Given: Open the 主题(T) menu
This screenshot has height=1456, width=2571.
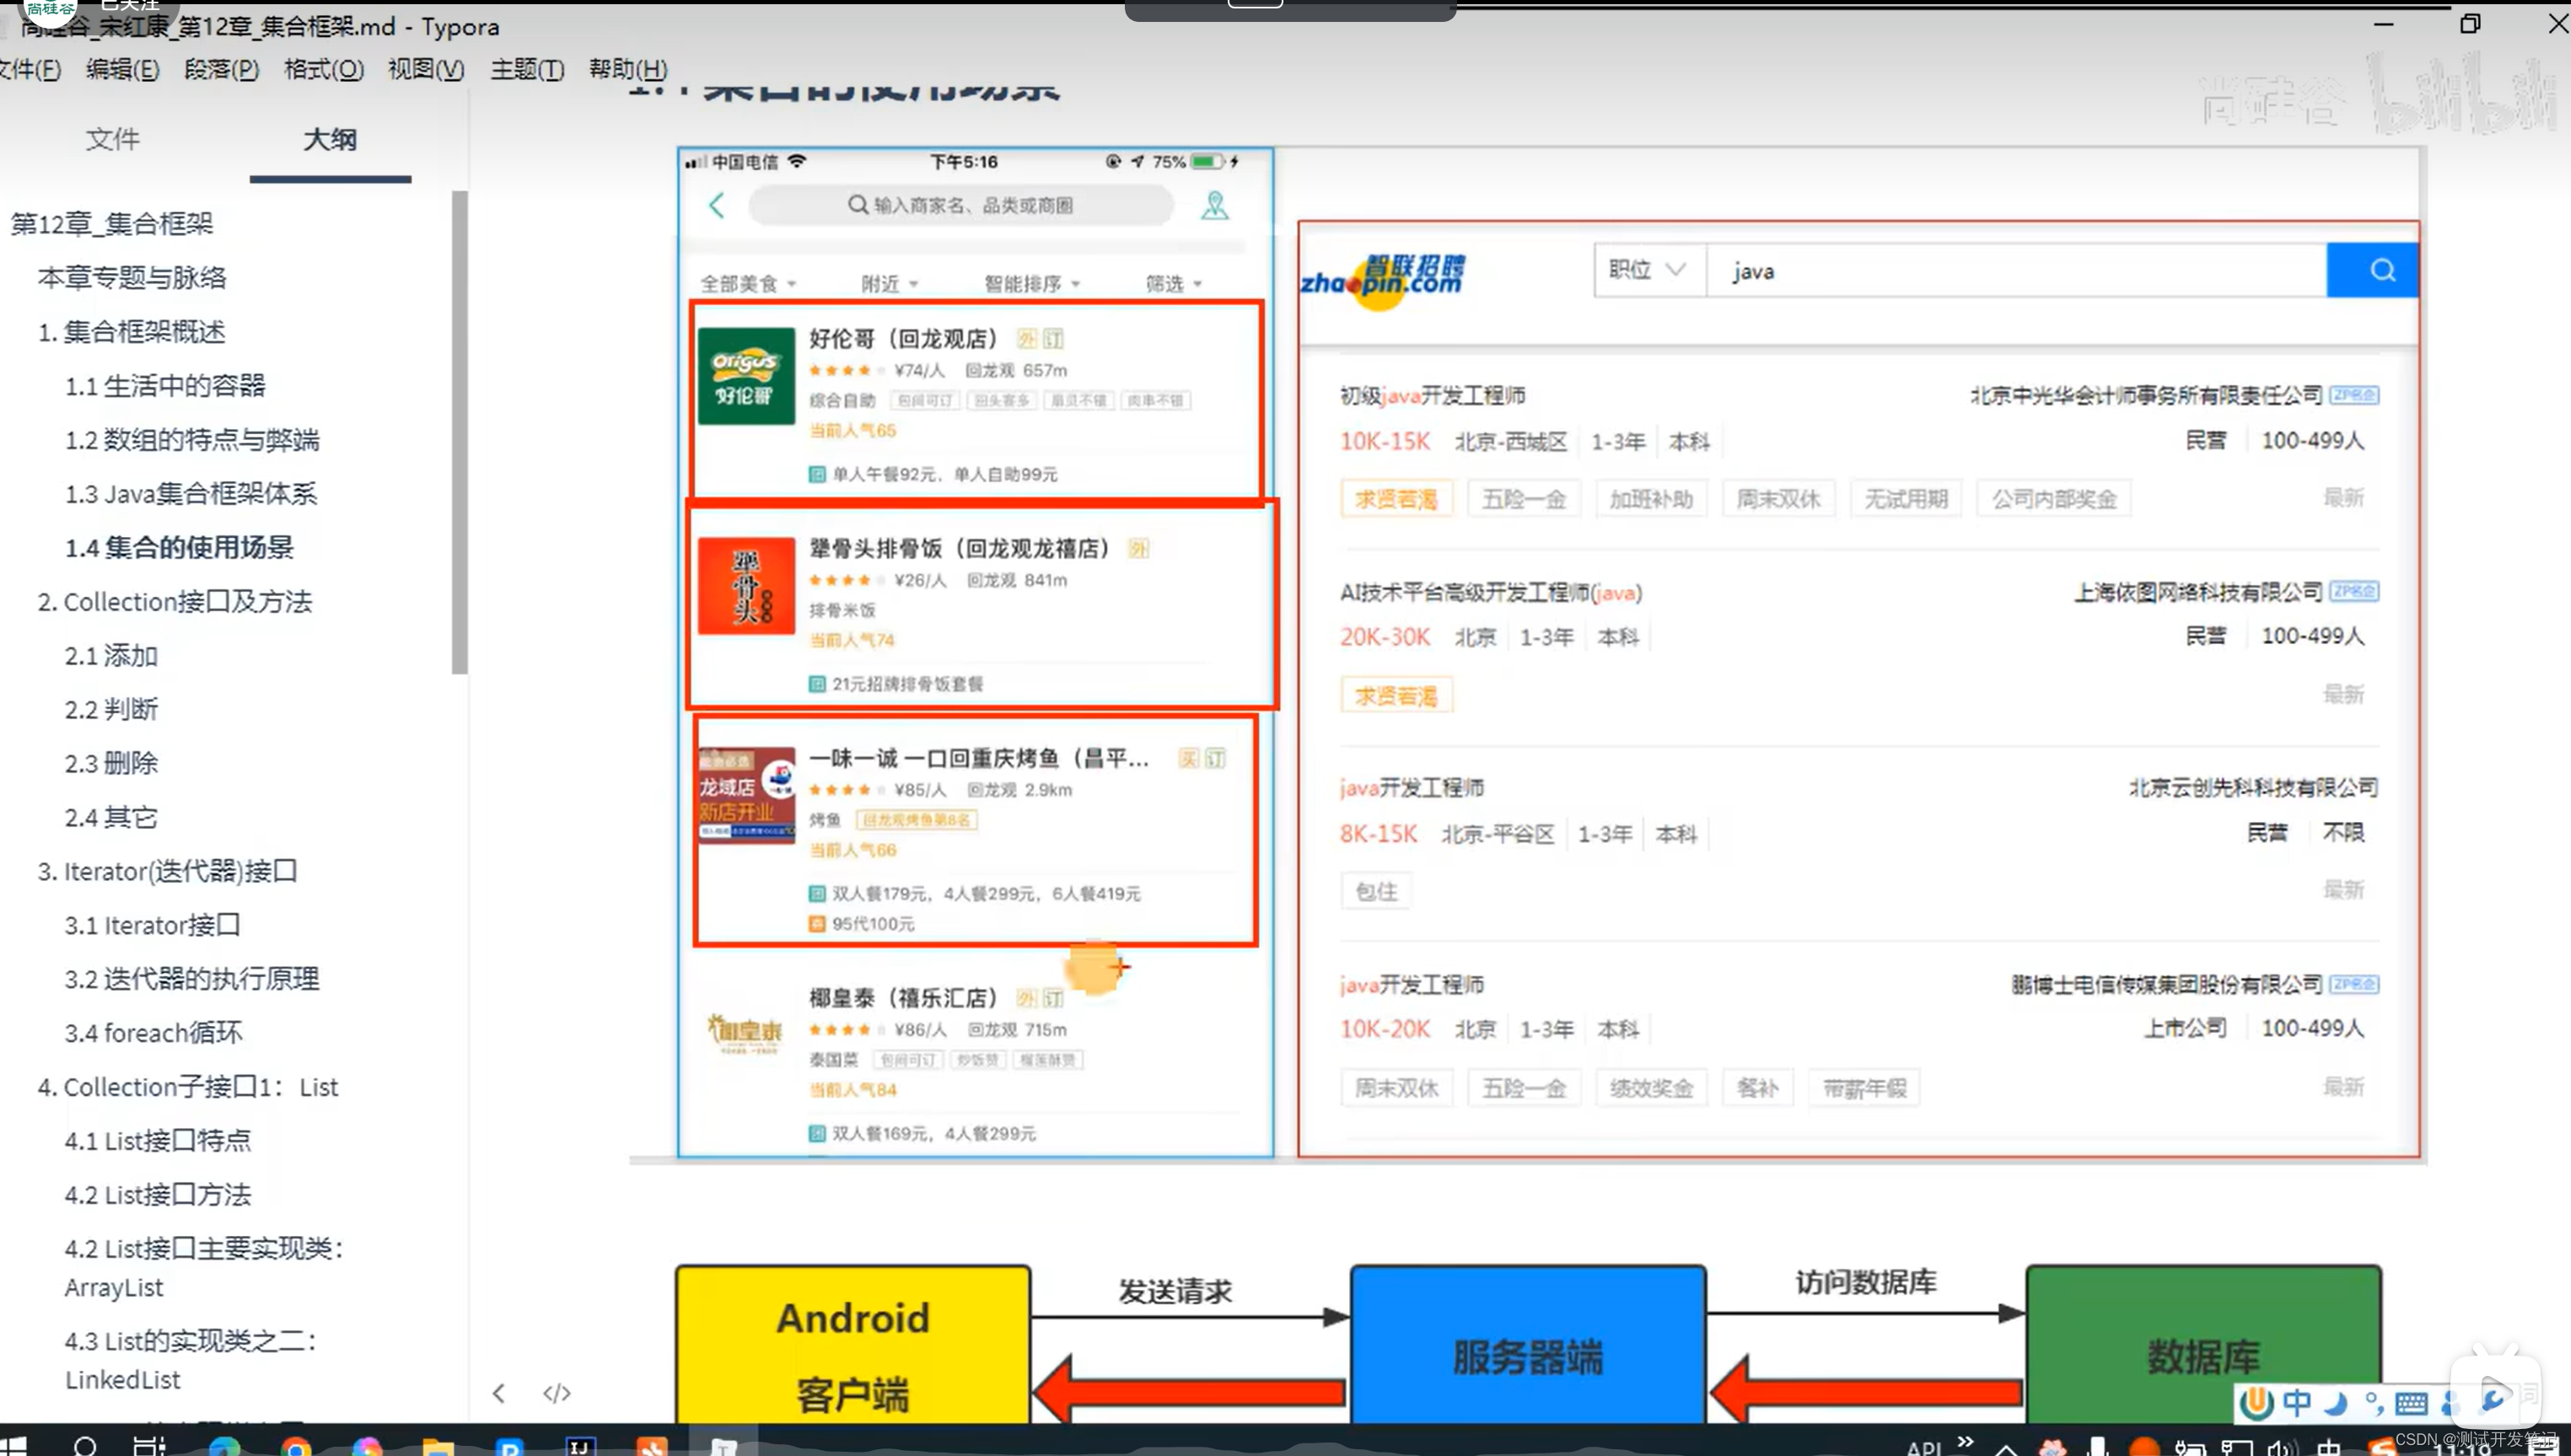Looking at the screenshot, I should [x=527, y=69].
